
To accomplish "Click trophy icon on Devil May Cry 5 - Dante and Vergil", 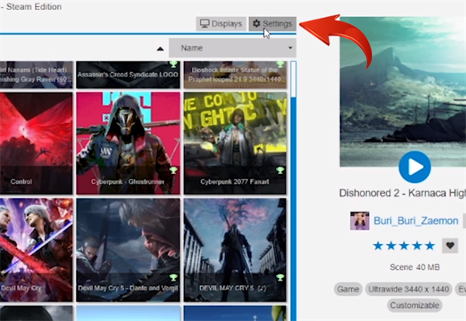I will pos(173,277).
